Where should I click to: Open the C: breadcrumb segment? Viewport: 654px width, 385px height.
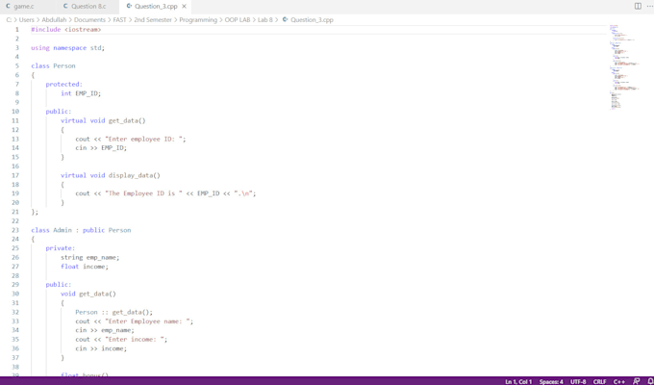(9, 19)
